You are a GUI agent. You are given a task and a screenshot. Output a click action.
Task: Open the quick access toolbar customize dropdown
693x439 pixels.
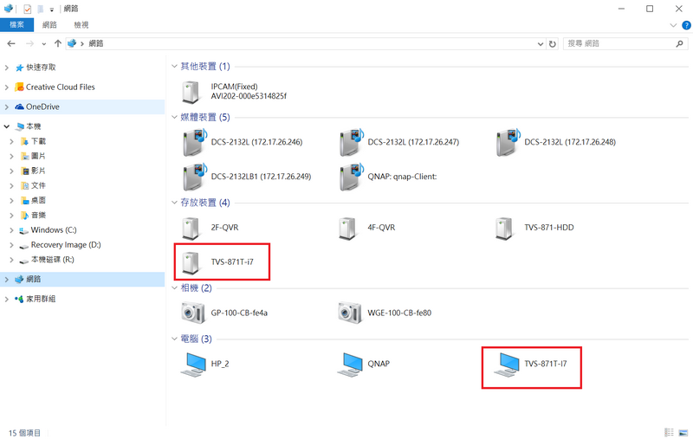coord(52,10)
